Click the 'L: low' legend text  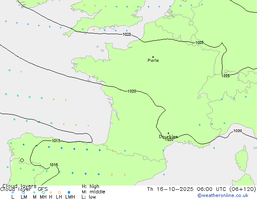(89, 197)
